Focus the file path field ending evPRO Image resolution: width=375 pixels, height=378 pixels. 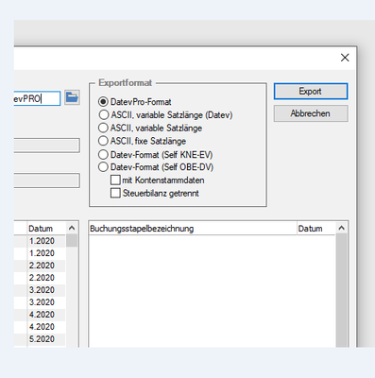click(x=37, y=98)
